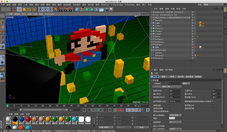Open the 文件 menu in main menu bar
Viewport: 227px width, 132px height.
(x=3, y=5)
